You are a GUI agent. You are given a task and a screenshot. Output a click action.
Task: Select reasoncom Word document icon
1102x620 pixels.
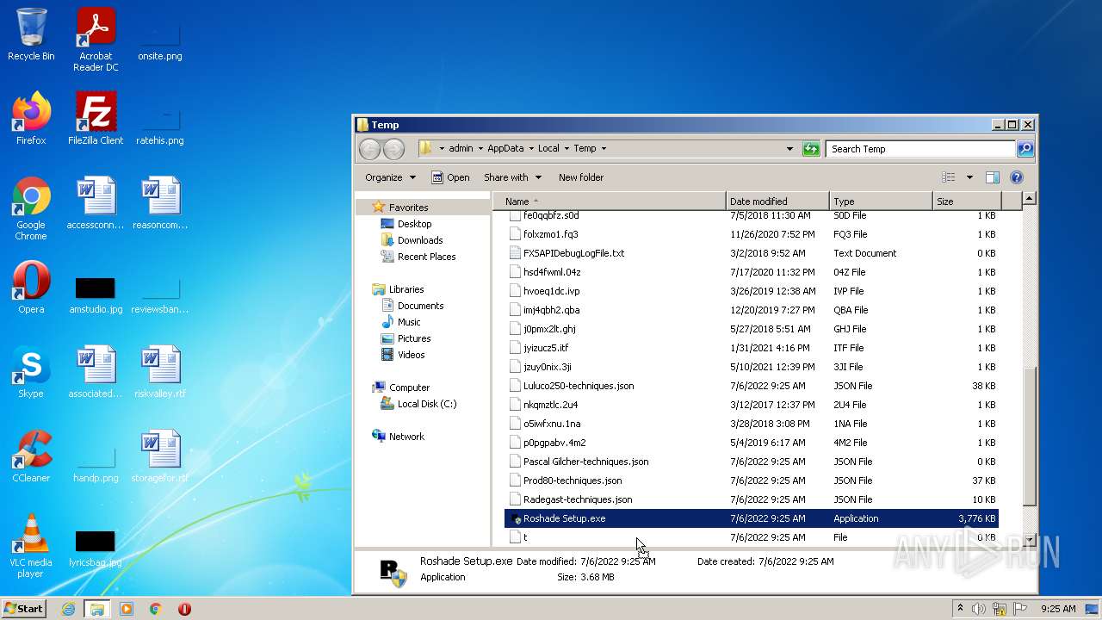[x=160, y=203]
